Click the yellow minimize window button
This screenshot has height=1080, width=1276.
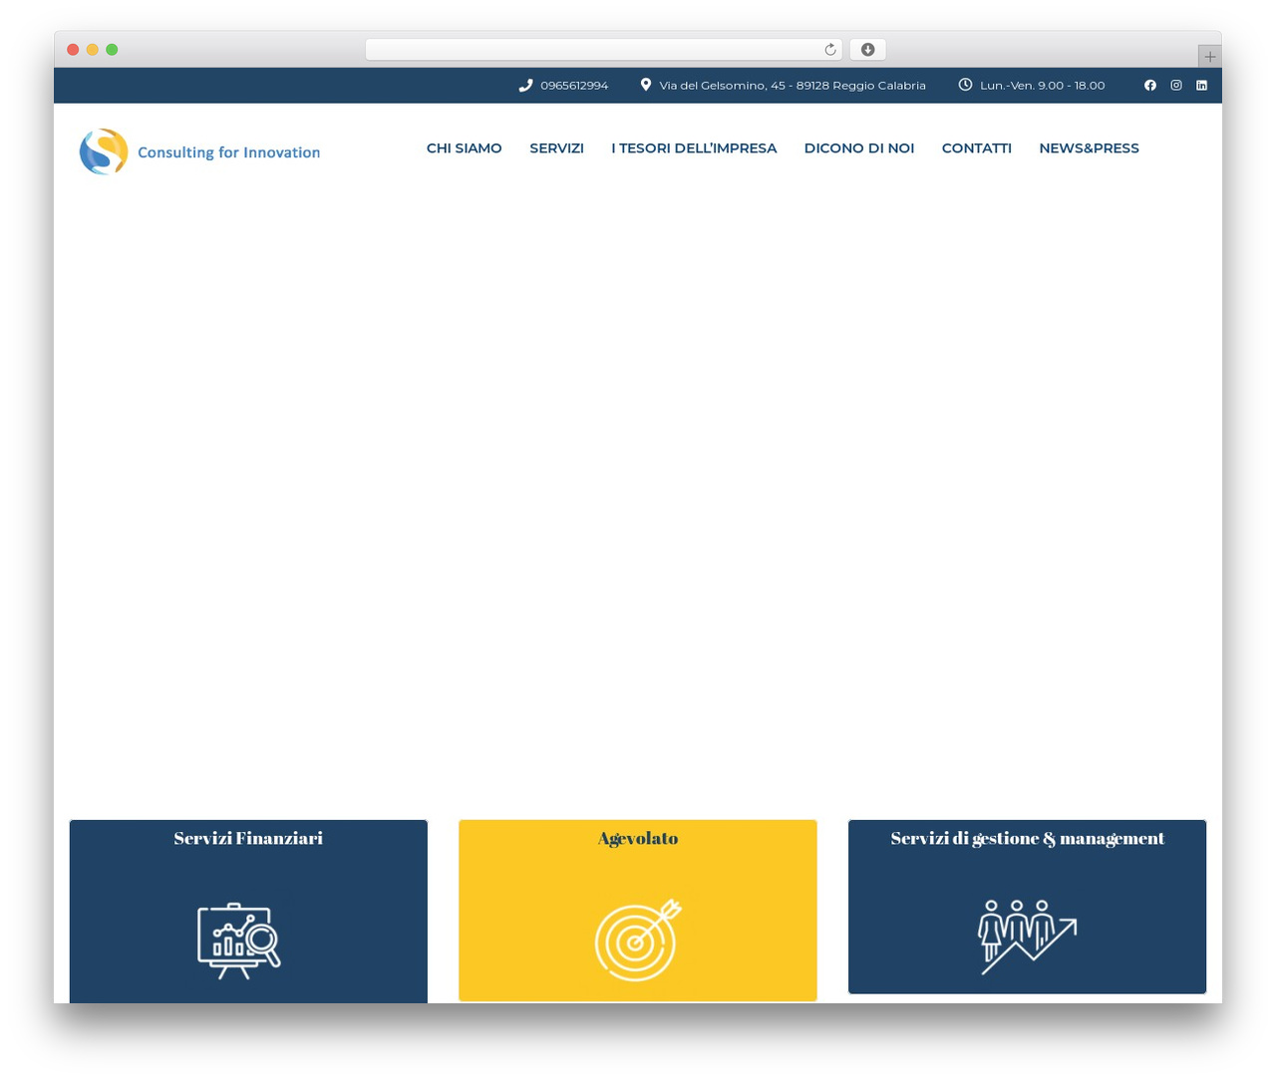[x=93, y=50]
